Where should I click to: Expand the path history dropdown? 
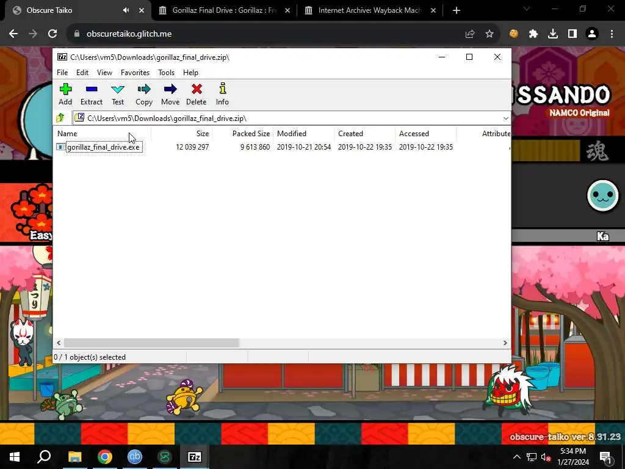click(505, 118)
